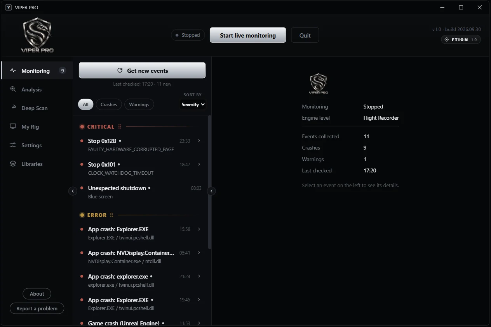Collapse the sidebar with left arrow handle
The width and height of the screenshot is (491, 327).
click(x=73, y=191)
